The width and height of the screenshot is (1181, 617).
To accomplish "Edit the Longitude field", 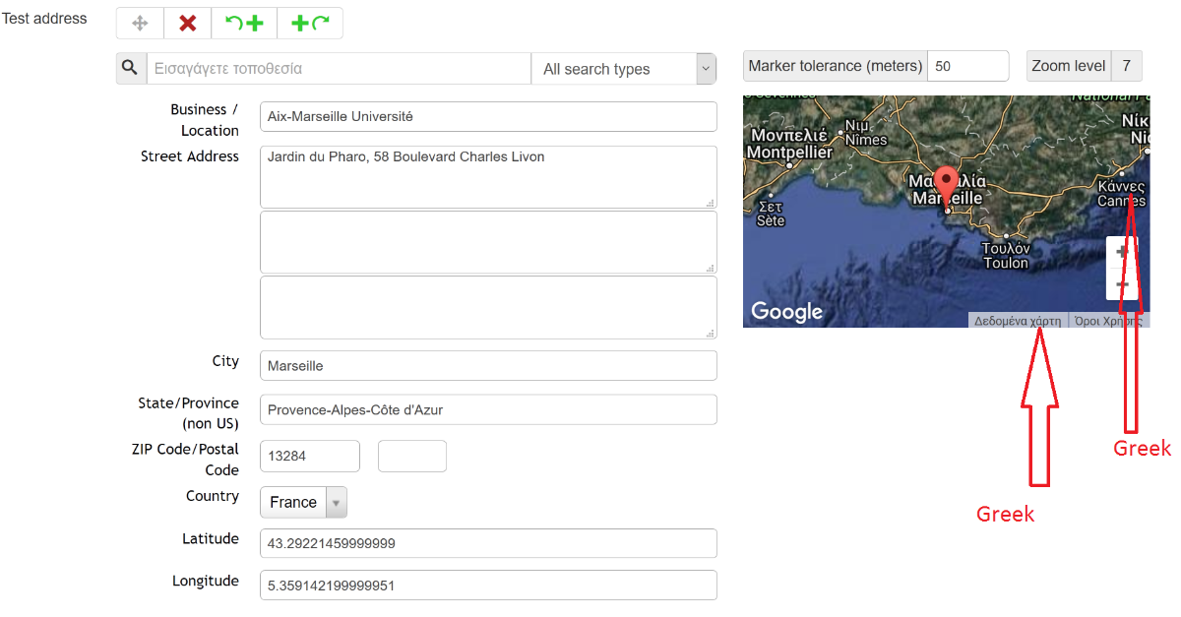I will [x=488, y=586].
